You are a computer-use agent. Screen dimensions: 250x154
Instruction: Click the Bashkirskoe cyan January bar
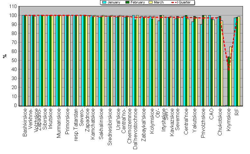(23, 60)
